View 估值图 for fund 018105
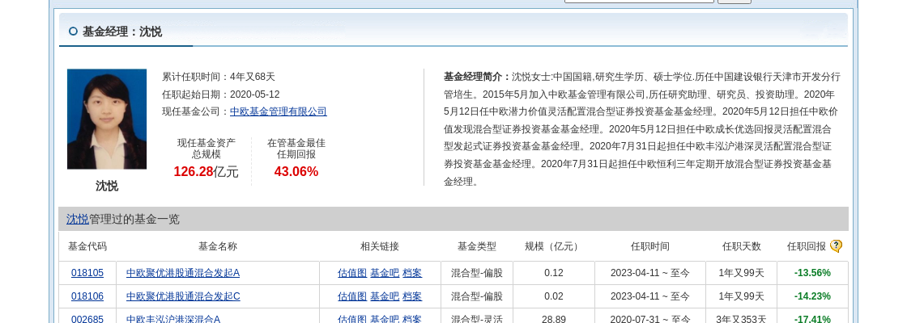The height and width of the screenshot is (323, 907). pyautogui.click(x=352, y=273)
